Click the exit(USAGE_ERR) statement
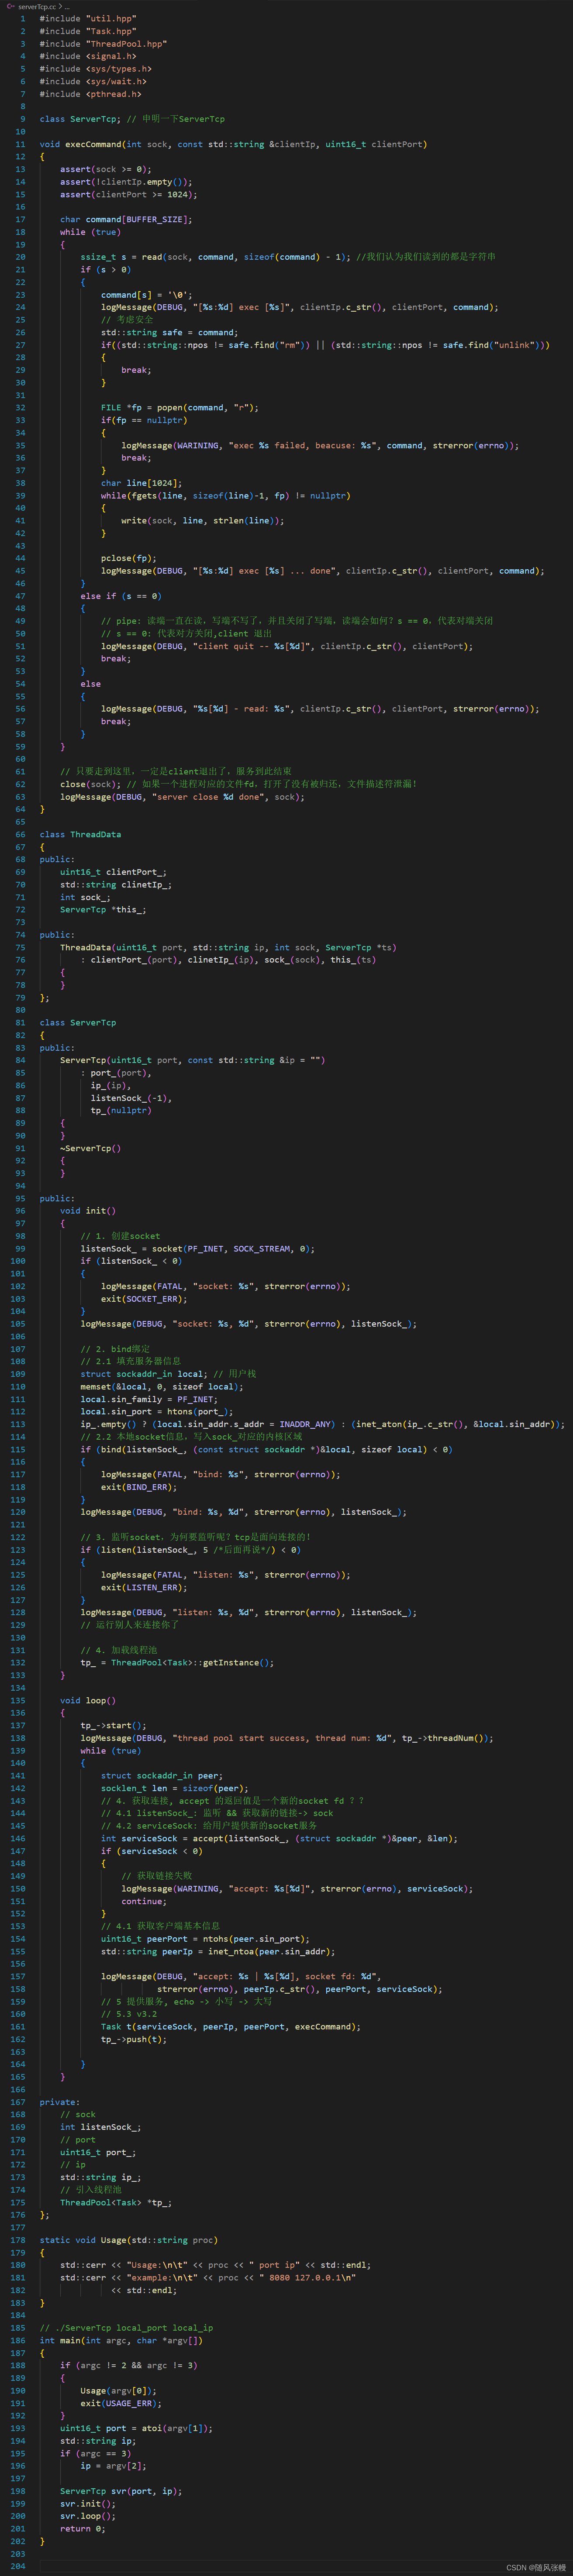This screenshot has height=2576, width=573. coord(121,2403)
